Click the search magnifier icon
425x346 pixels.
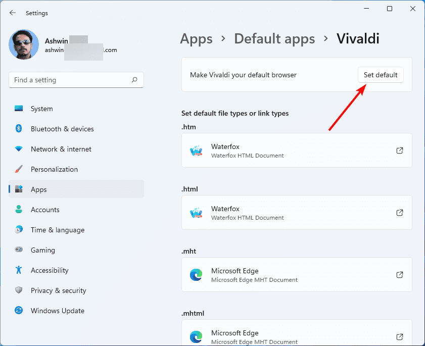135,80
